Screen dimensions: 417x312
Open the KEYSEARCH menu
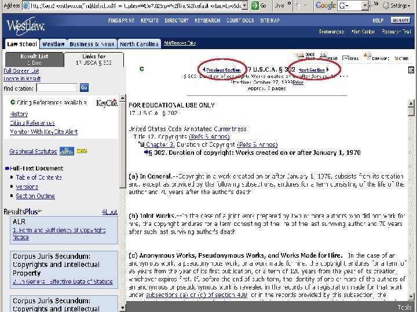point(207,20)
